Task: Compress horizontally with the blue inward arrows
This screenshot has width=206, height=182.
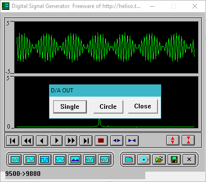Action: pos(132,141)
